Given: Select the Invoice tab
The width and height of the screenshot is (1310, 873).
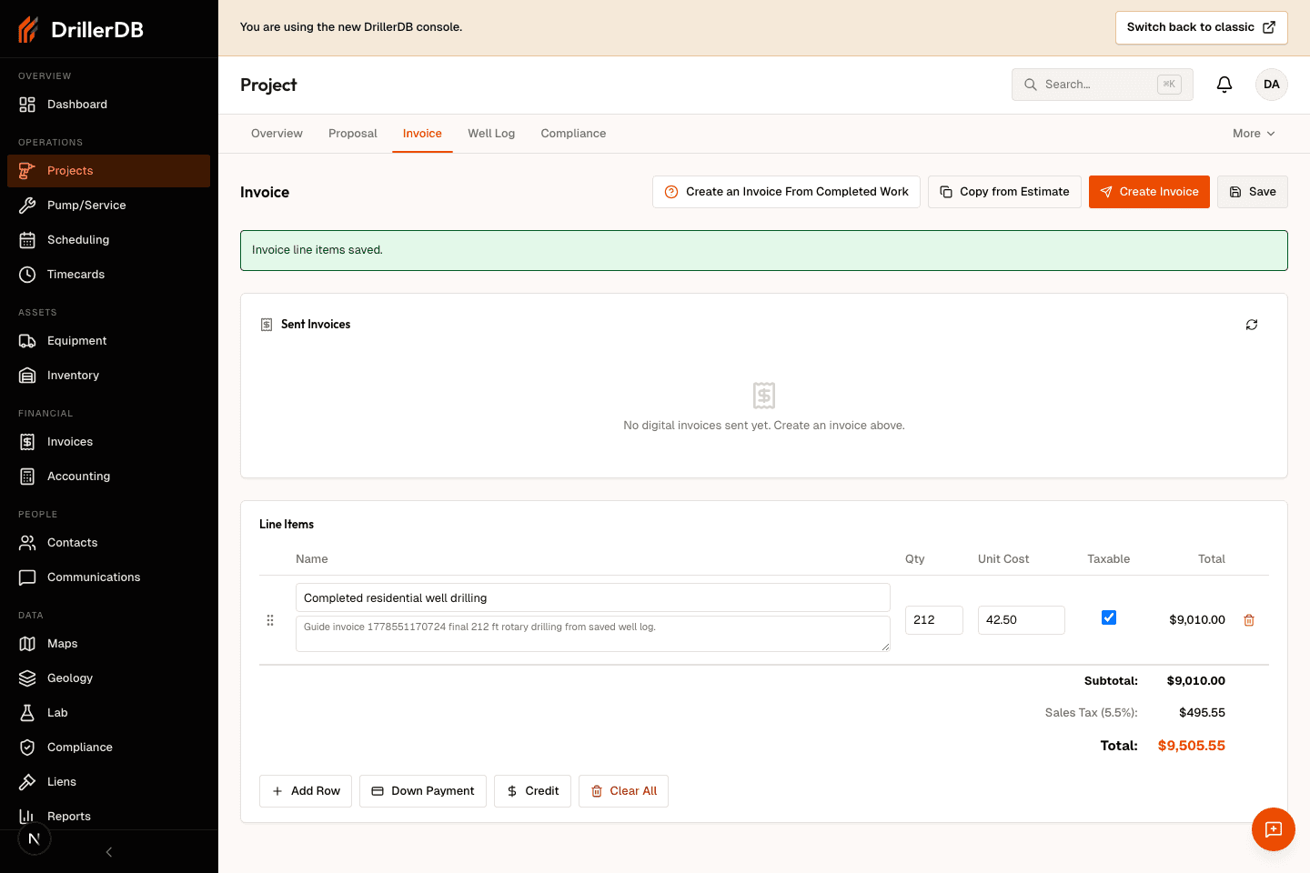Looking at the screenshot, I should pos(422,134).
